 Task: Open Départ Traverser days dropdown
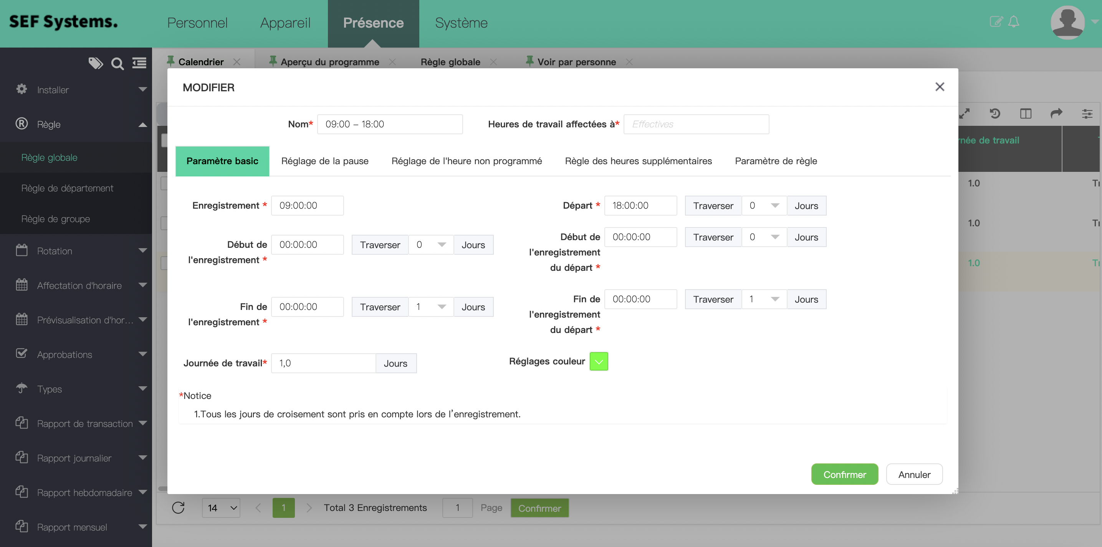click(764, 206)
